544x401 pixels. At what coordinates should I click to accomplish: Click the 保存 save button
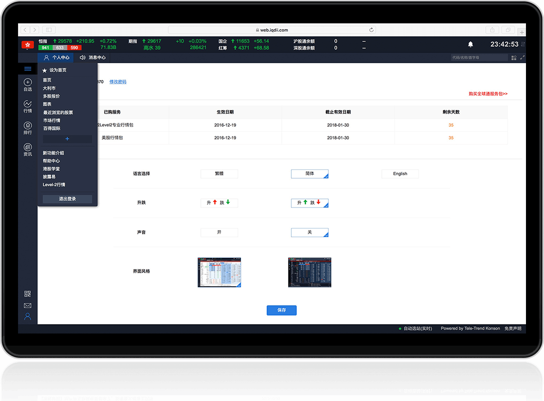(281, 310)
